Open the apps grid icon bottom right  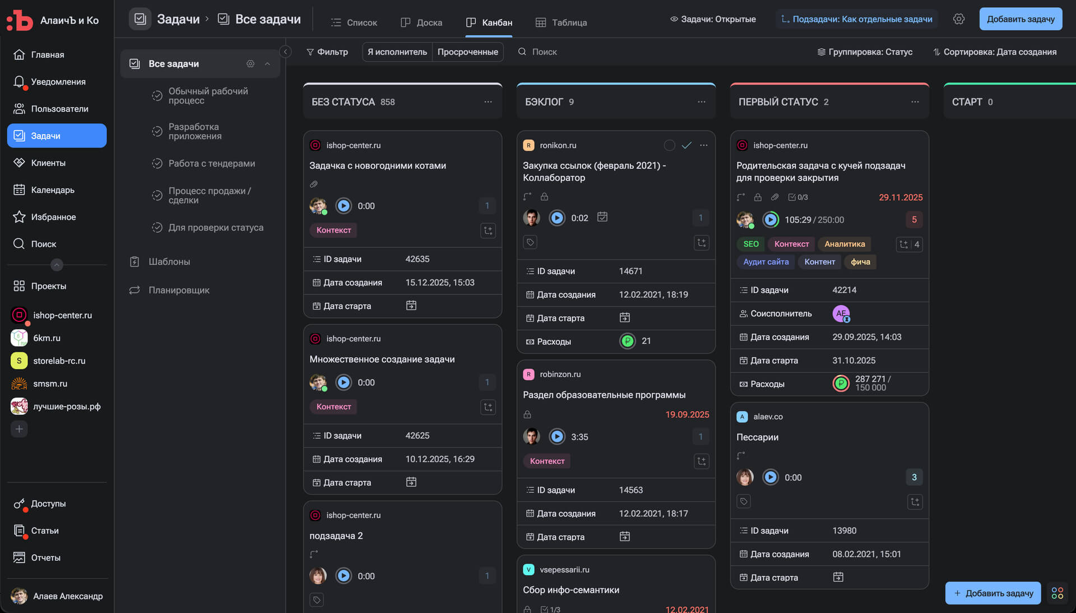(1058, 593)
